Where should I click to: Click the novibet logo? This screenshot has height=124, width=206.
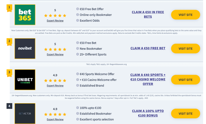[x=25, y=48]
